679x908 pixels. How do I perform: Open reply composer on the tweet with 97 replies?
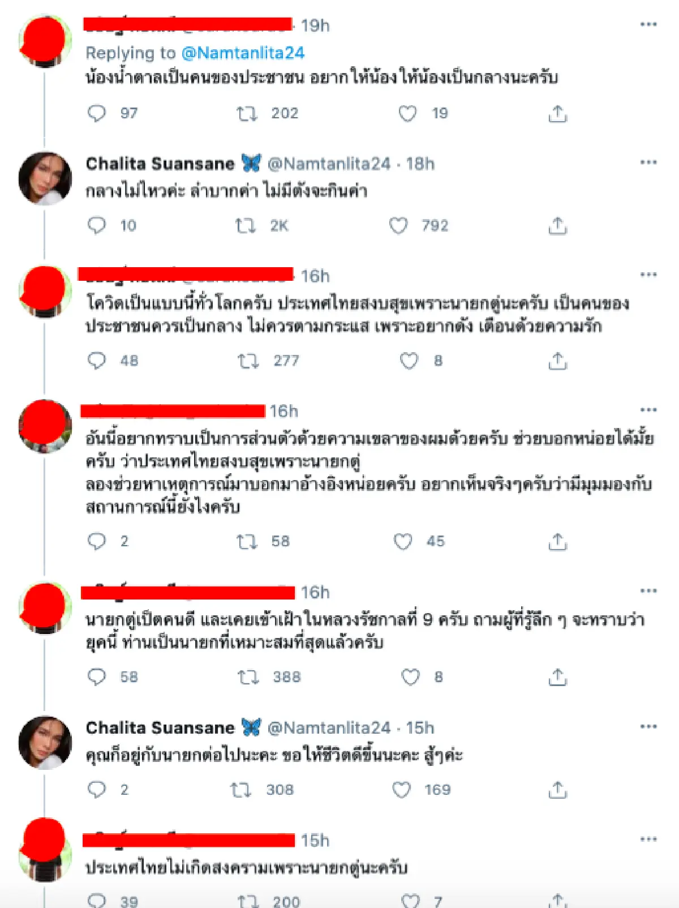(96, 113)
